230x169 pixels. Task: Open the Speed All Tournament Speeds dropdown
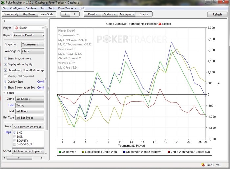pos(28,151)
